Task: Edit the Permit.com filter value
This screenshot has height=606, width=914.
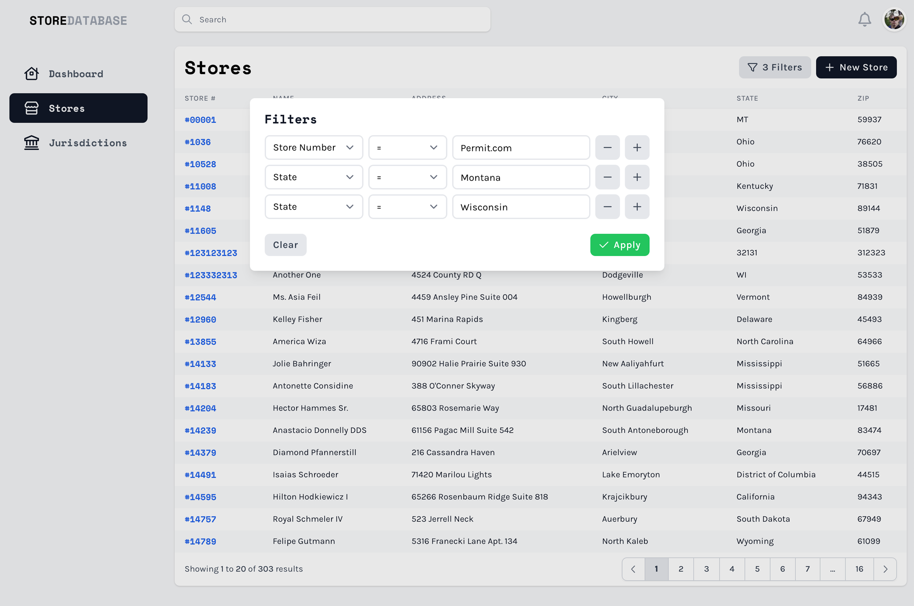Action: tap(521, 148)
